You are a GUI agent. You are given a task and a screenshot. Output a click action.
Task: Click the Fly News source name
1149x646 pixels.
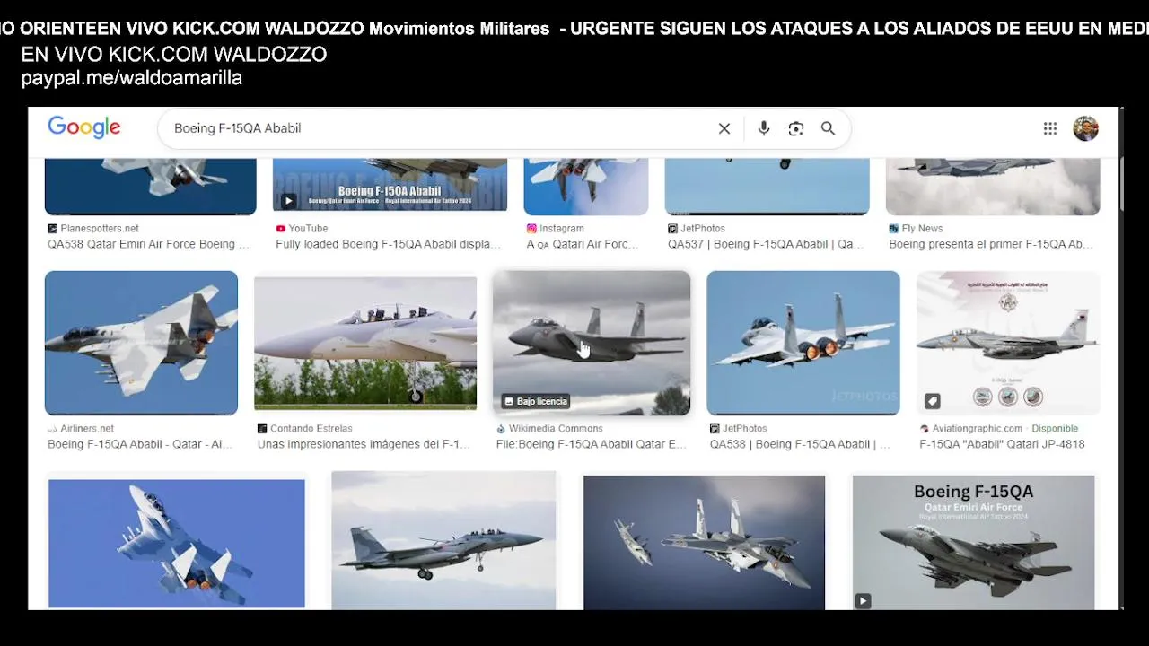[x=922, y=229]
